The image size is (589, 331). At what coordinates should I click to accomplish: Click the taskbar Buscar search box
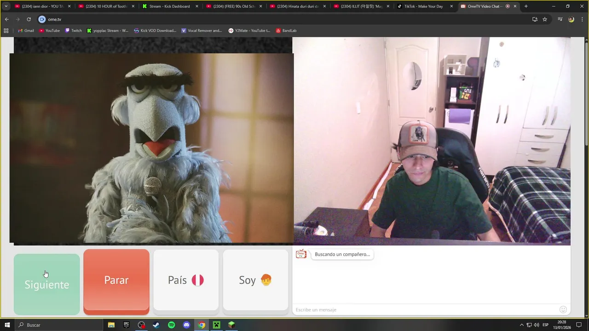[59, 325]
